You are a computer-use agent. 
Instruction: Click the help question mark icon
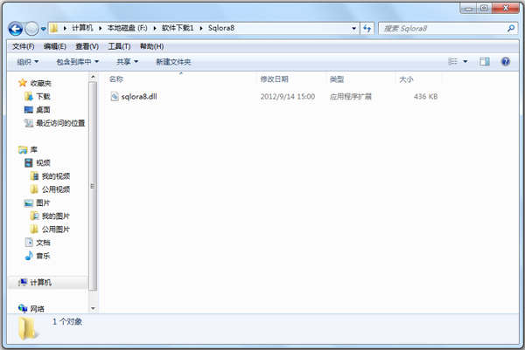[x=505, y=62]
